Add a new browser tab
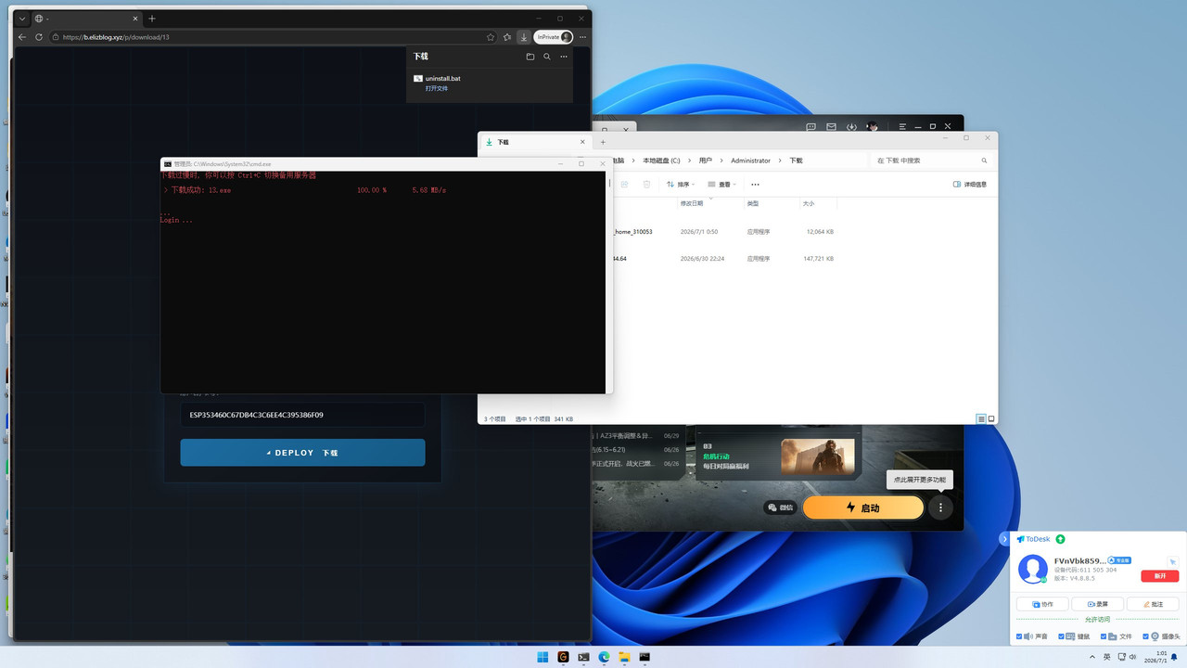This screenshot has width=1187, height=668. 152,19
